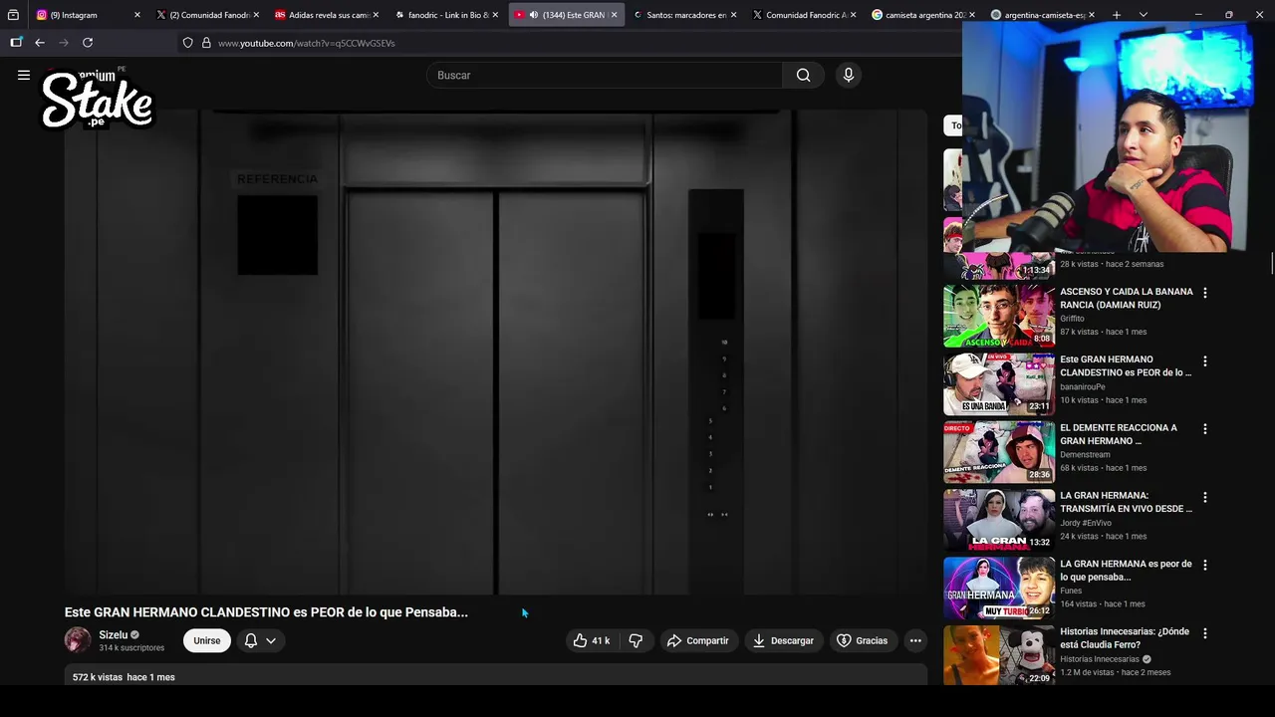Click the padlock site info icon
Image resolution: width=1275 pixels, height=717 pixels.
pos(206,43)
